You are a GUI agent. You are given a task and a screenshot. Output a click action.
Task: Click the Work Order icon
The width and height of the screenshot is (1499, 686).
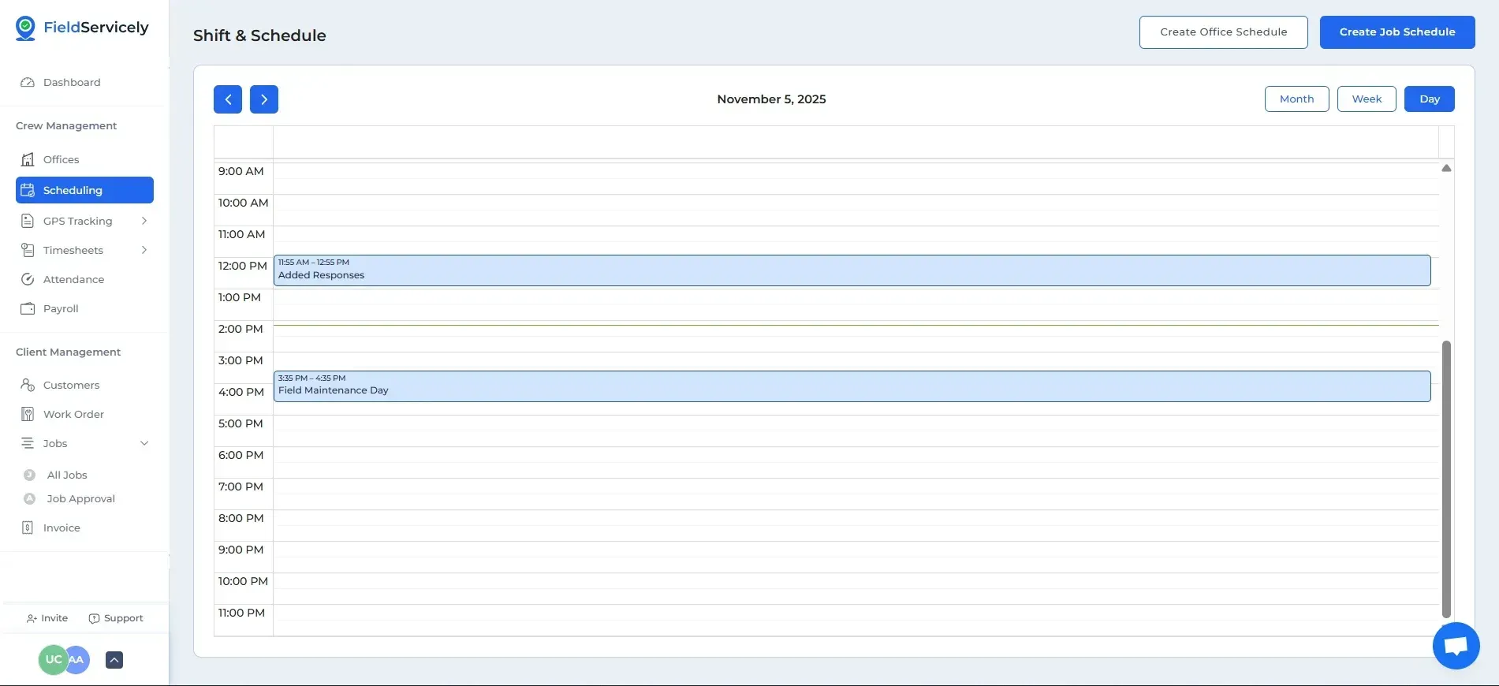[x=28, y=414]
